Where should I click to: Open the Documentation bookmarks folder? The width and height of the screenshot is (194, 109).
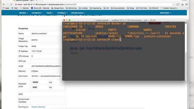118,8
